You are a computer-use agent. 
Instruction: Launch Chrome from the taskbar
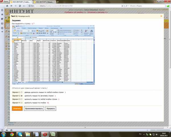coord(12,134)
